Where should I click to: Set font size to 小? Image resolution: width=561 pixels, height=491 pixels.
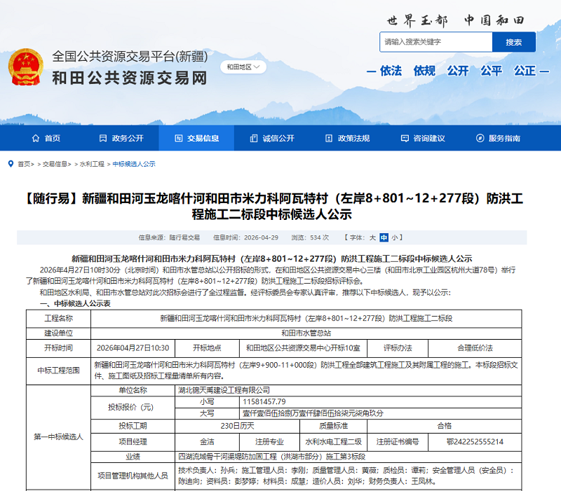[x=395, y=237]
